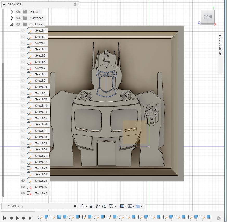
Task: Step back one timeline feature
Action: (x=11, y=218)
